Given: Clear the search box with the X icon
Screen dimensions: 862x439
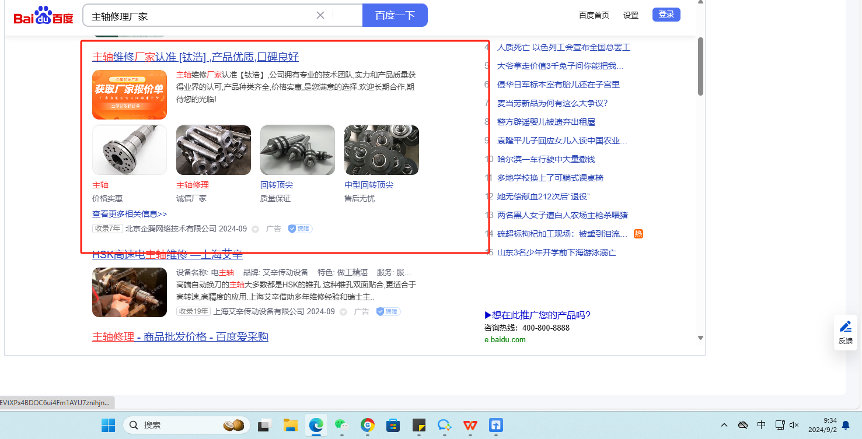Looking at the screenshot, I should point(320,15).
